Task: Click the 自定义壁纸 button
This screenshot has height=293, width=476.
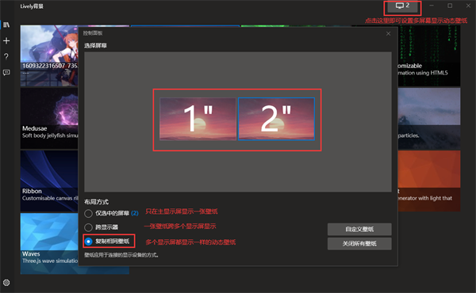Action: (359, 230)
